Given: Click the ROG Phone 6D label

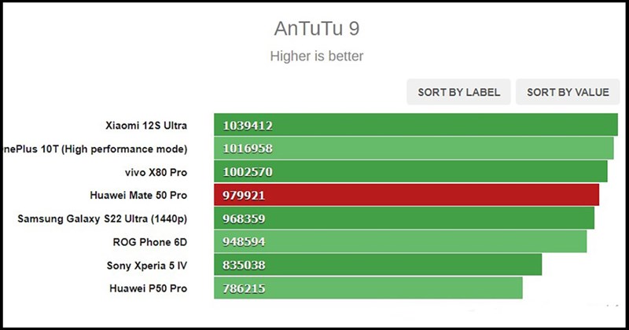Looking at the screenshot, I should (151, 241).
